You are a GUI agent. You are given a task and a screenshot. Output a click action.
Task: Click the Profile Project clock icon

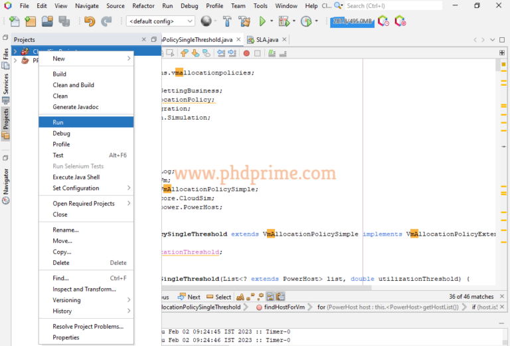click(x=306, y=21)
